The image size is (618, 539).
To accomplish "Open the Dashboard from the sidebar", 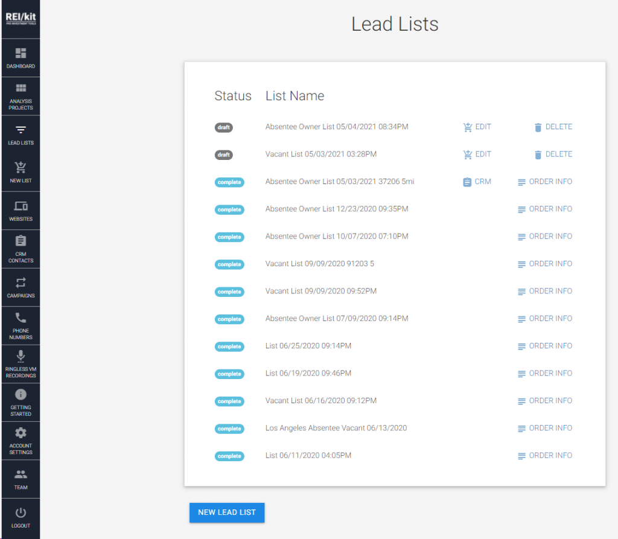I will (x=21, y=57).
